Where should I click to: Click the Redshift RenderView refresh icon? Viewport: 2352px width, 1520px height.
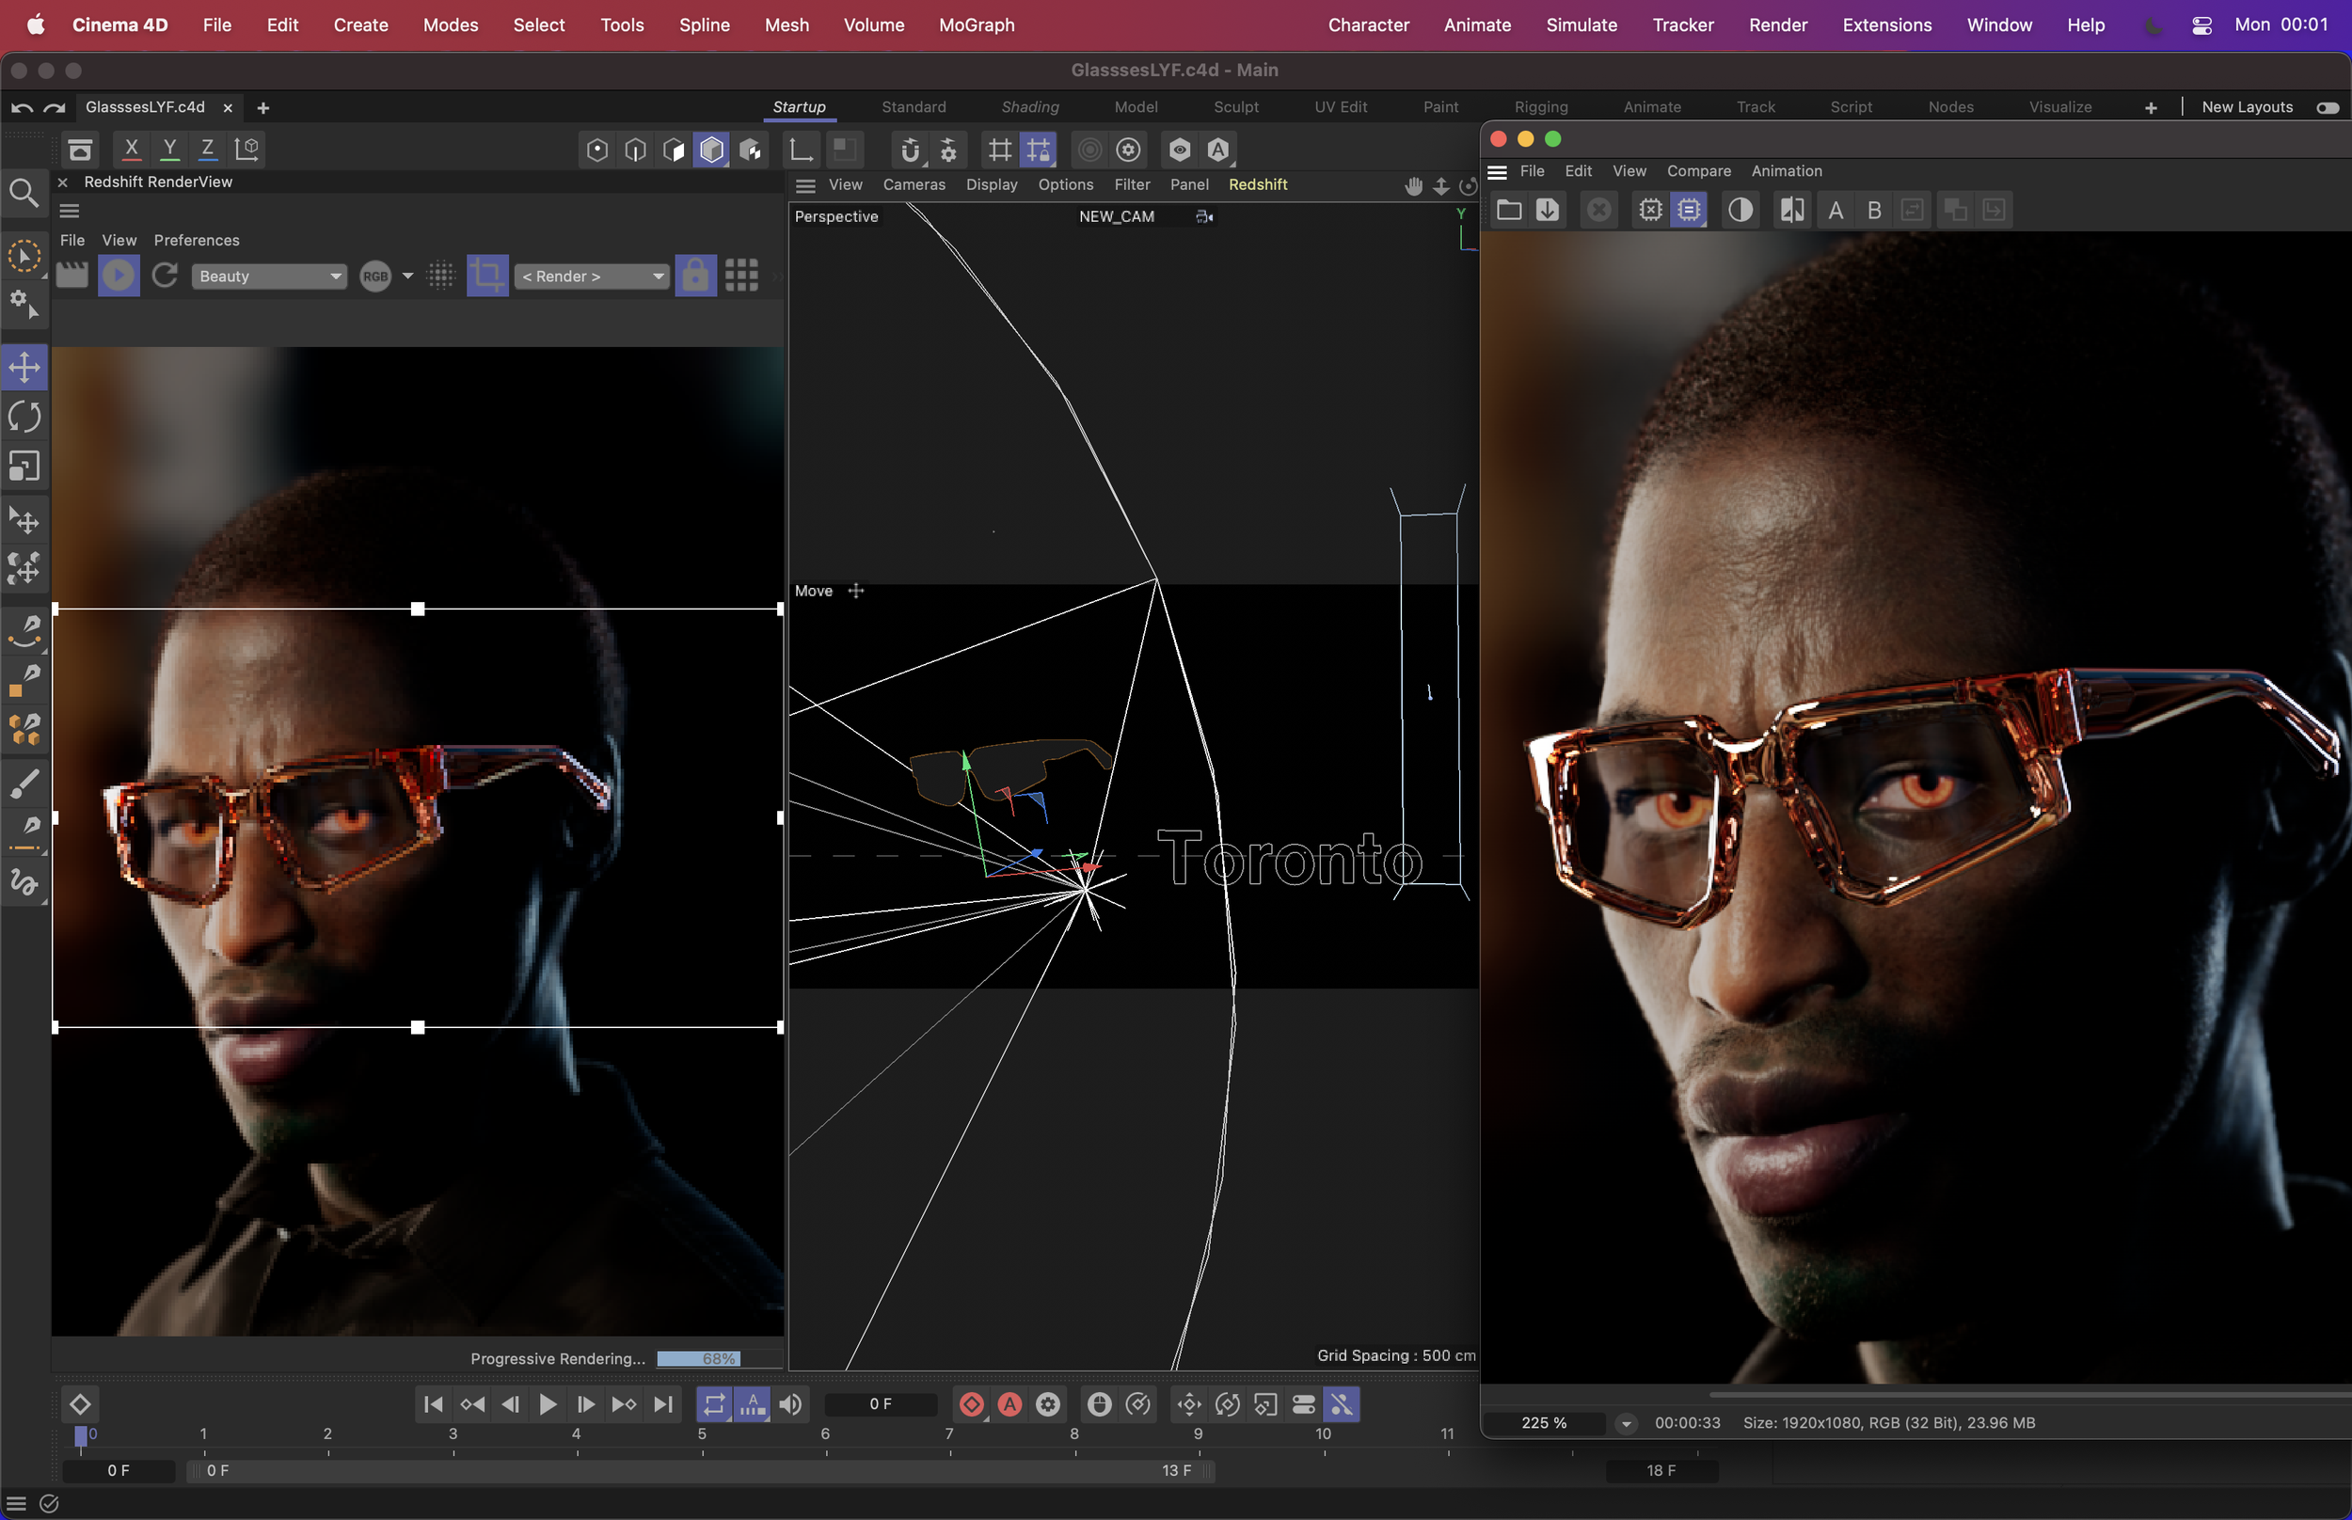point(165,276)
